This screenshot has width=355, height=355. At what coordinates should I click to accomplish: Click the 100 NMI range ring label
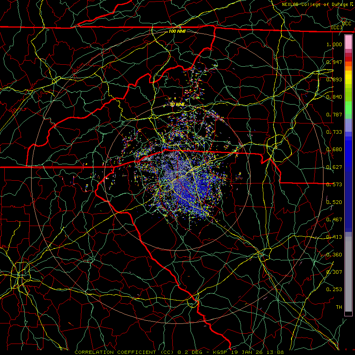point(177,31)
